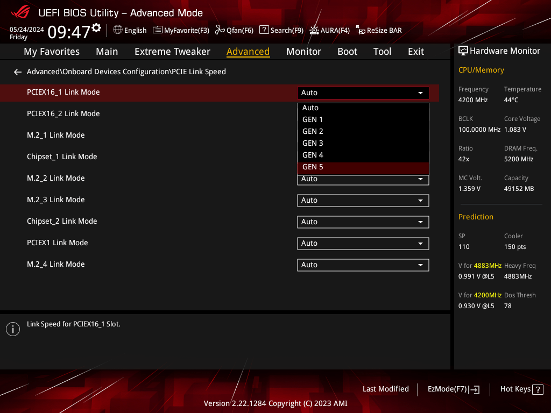Collapse the PCIEX16_1 Link Mode dropdown
Screen dimensions: 551x413
click(x=363, y=92)
